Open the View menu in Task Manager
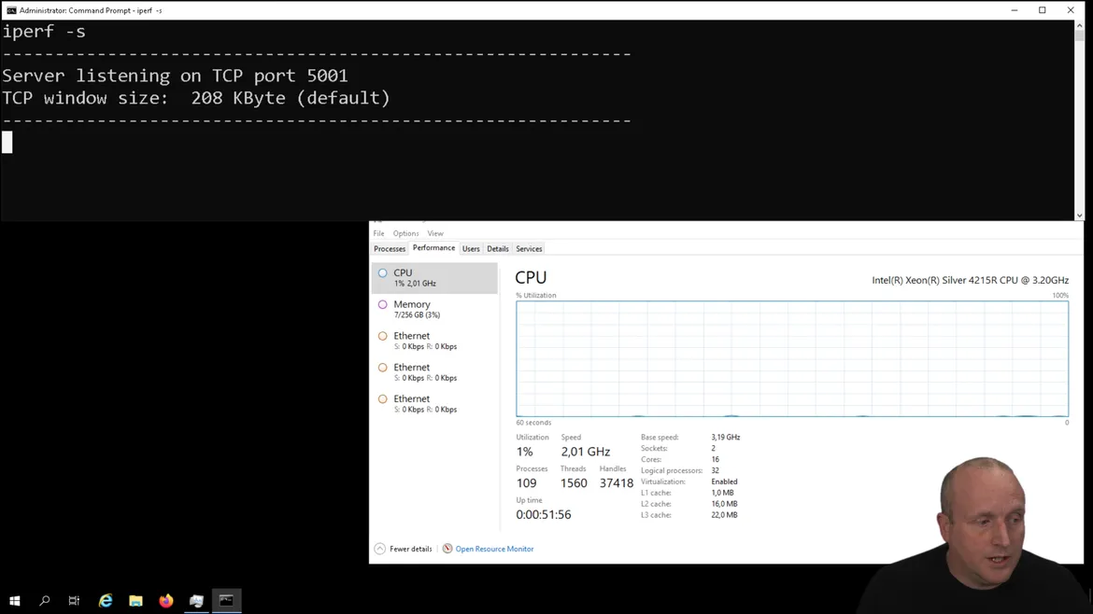1093x614 pixels. pos(435,233)
